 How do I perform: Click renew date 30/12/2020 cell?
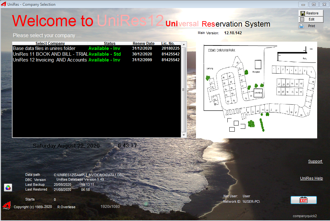coord(142,54)
